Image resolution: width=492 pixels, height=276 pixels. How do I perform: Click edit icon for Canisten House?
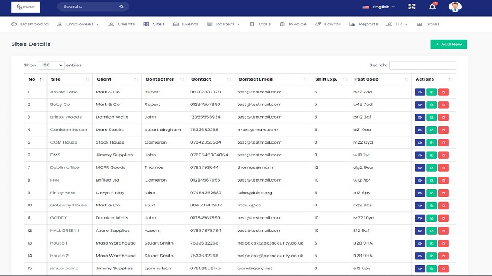(431, 130)
